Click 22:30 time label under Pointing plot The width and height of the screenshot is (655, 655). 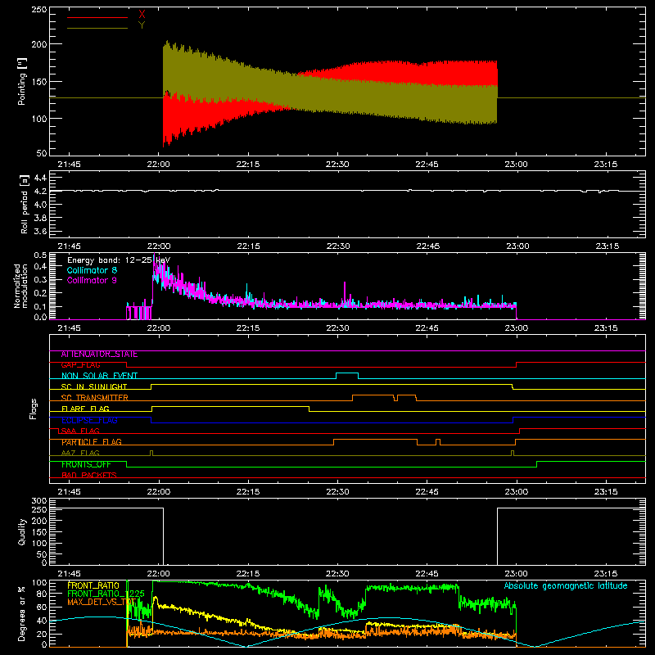pyautogui.click(x=337, y=165)
